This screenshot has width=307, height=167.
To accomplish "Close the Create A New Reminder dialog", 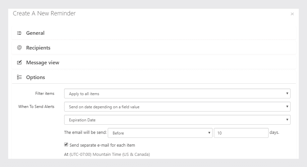I will pyautogui.click(x=292, y=14).
